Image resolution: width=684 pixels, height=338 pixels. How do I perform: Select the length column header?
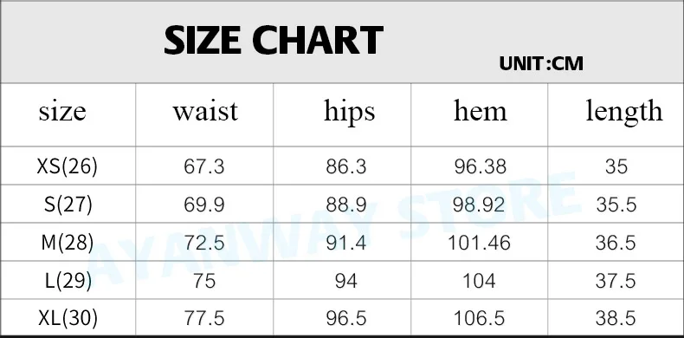tap(623, 112)
